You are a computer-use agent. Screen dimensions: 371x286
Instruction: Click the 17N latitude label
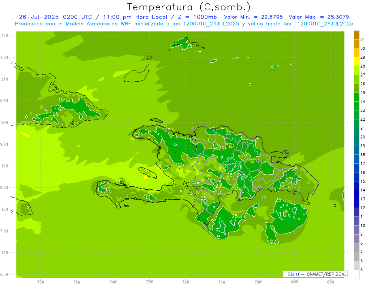coord(5,253)
